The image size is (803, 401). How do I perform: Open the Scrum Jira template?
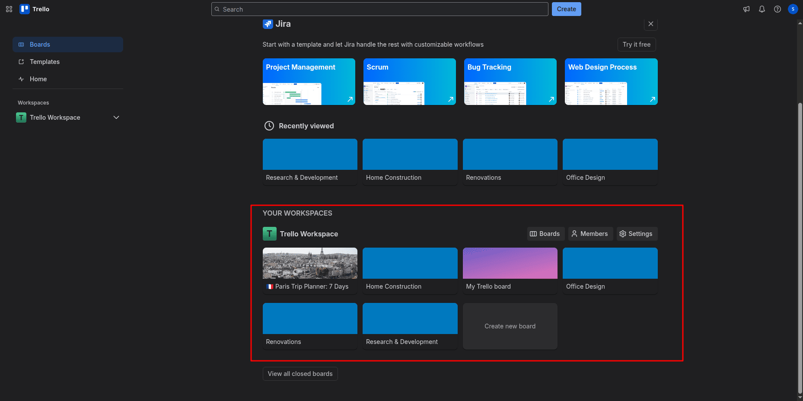[410, 82]
